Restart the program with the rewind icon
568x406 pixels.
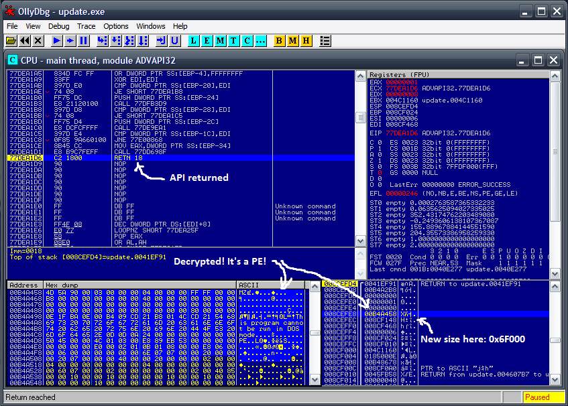tap(25, 41)
